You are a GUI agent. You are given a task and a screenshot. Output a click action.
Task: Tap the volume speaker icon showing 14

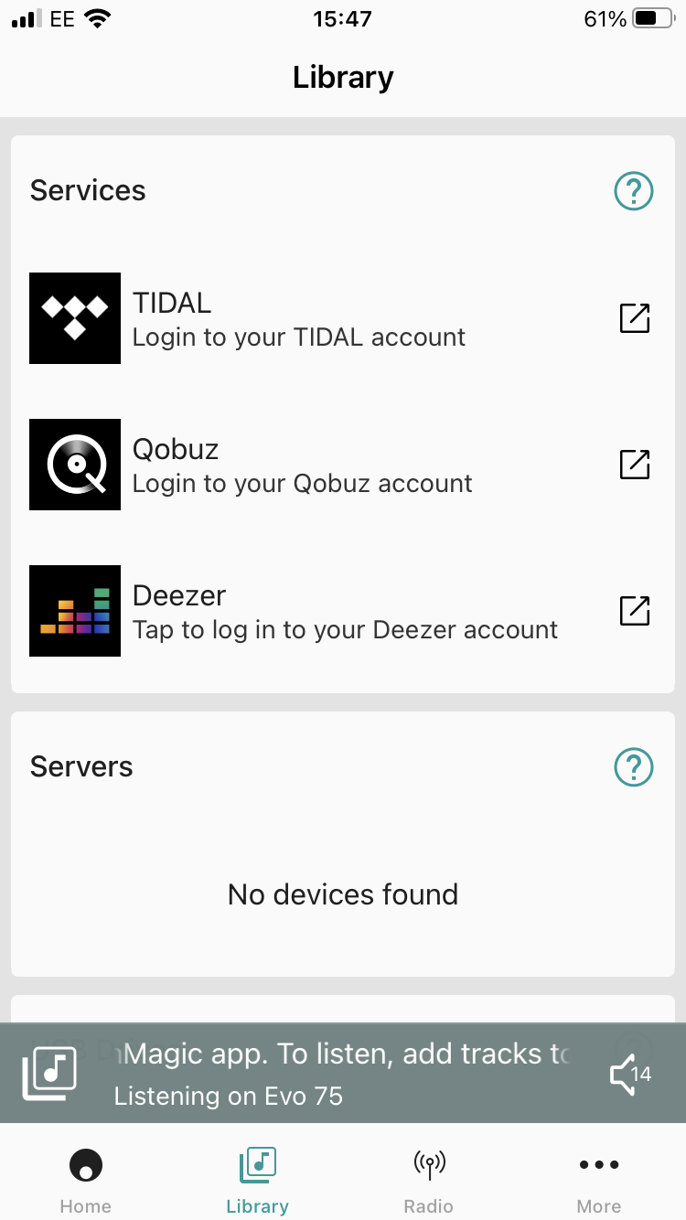click(629, 1074)
